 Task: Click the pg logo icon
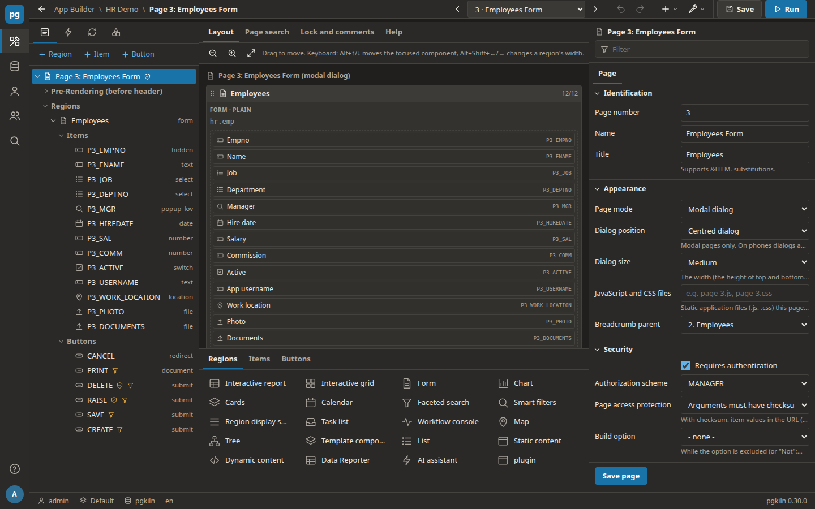15,15
